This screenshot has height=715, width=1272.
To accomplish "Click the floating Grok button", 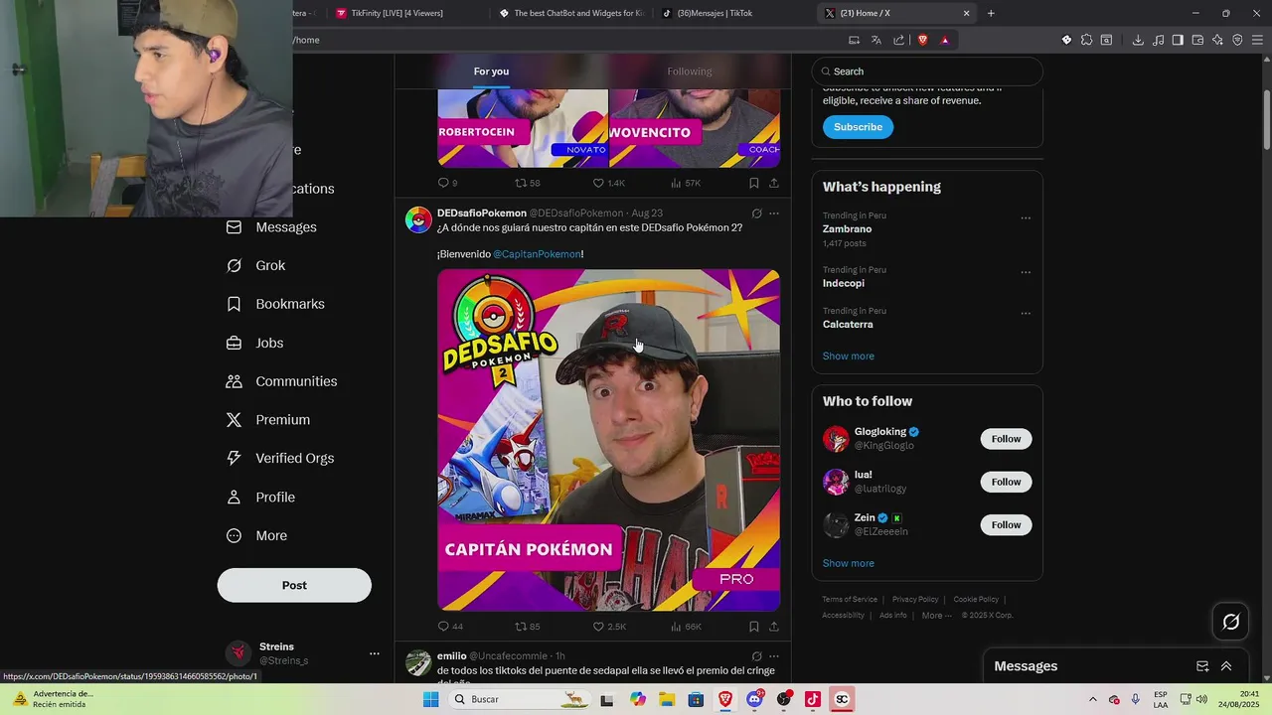I will 1230,622.
